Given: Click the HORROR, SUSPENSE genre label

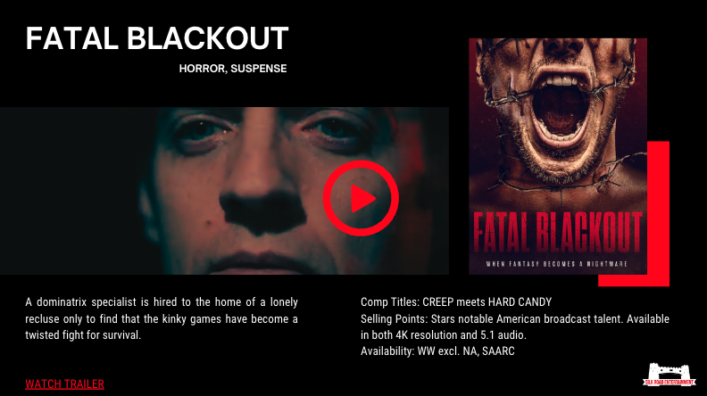Looking at the screenshot, I should tap(233, 69).
